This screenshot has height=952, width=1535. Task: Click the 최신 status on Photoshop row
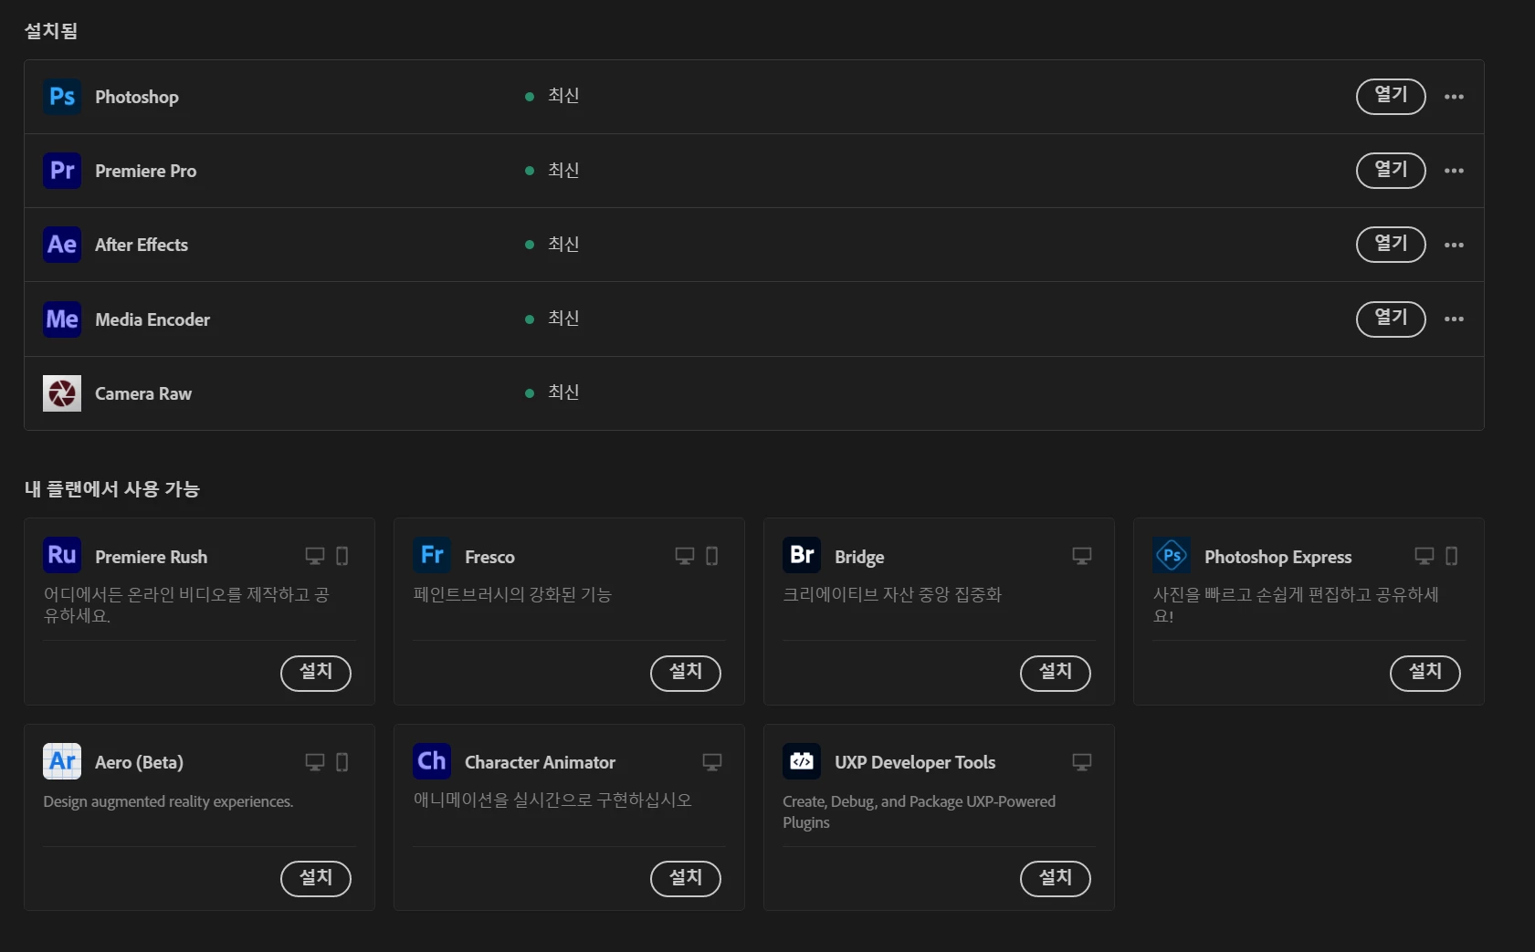[563, 96]
